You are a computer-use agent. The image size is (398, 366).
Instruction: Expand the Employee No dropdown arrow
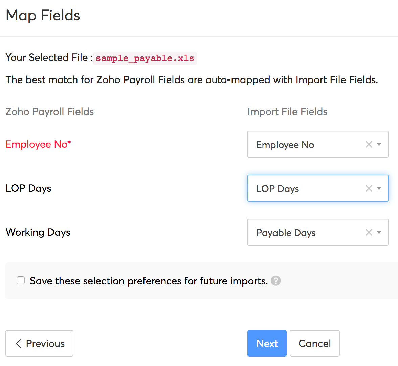pyautogui.click(x=379, y=144)
